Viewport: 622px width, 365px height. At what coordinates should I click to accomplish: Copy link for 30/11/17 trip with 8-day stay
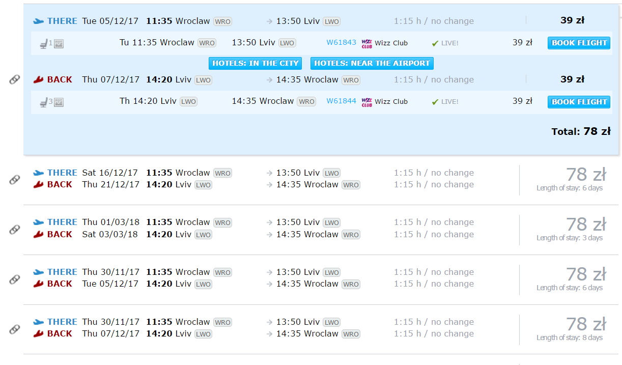[15, 329]
